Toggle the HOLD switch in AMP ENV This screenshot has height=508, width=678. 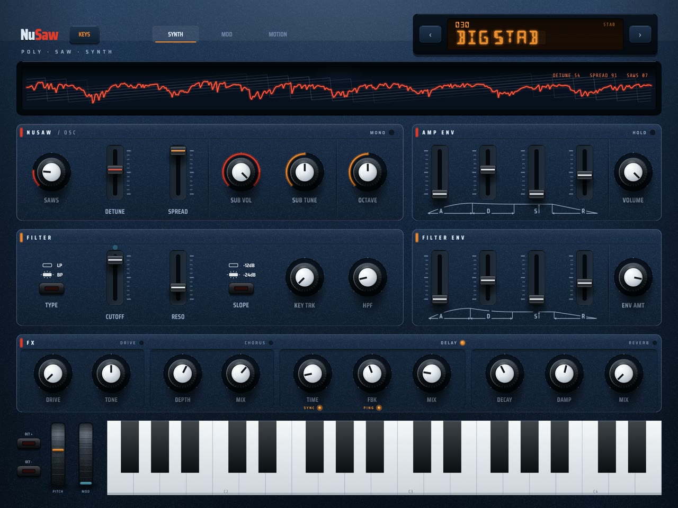pos(653,132)
